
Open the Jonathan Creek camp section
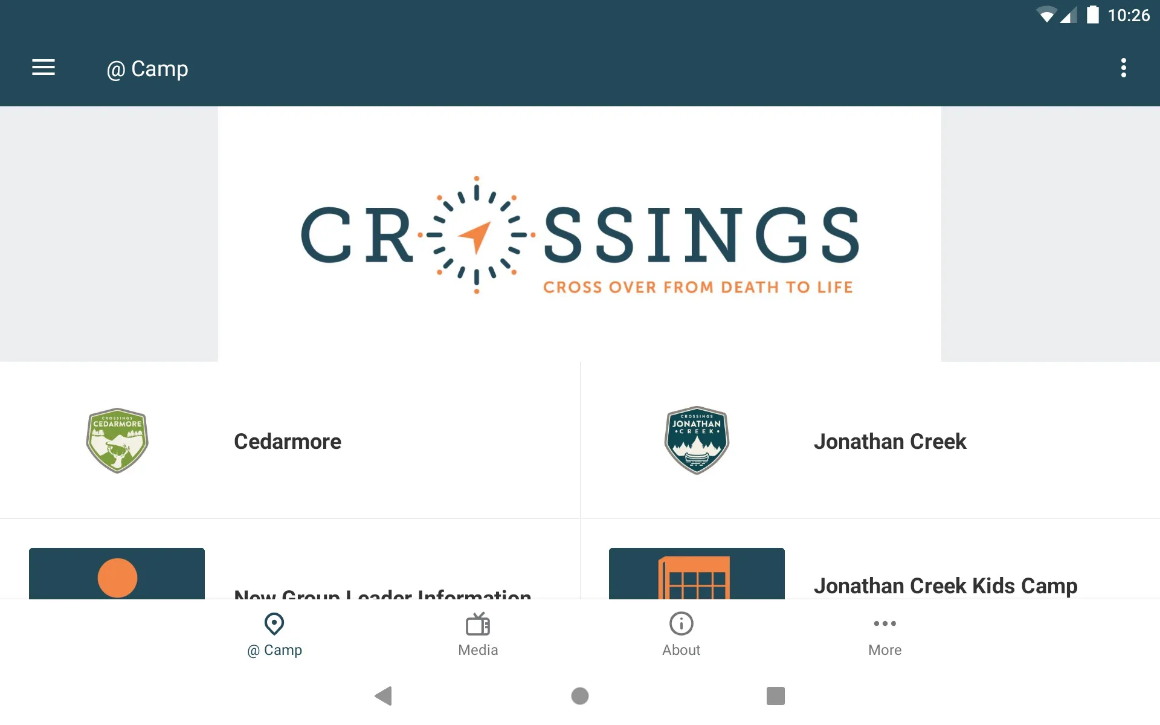tap(869, 440)
